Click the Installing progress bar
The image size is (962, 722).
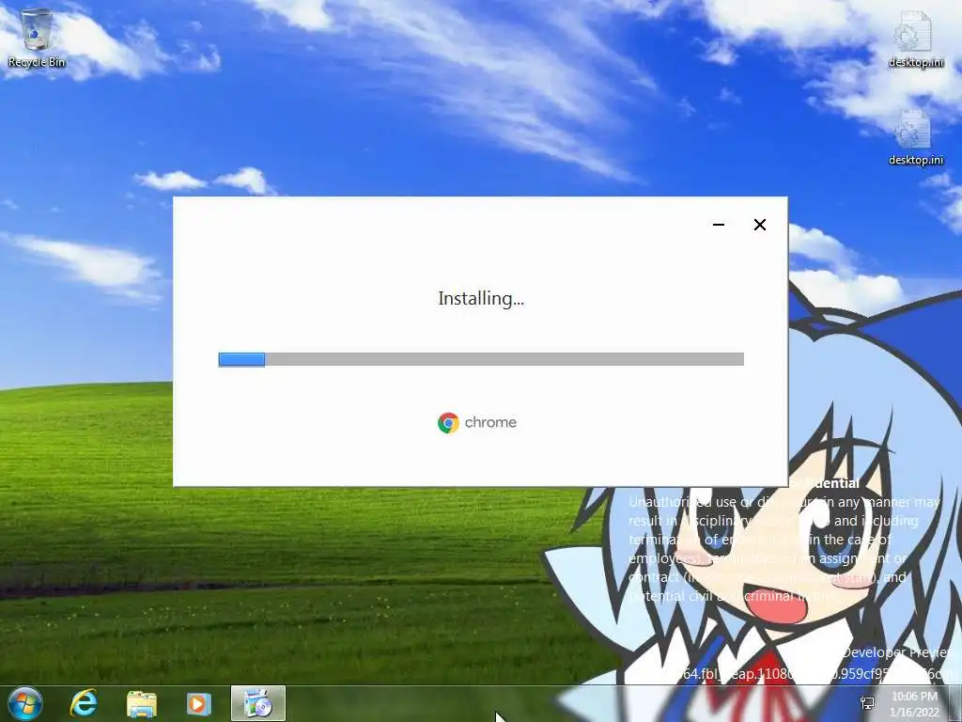(481, 359)
